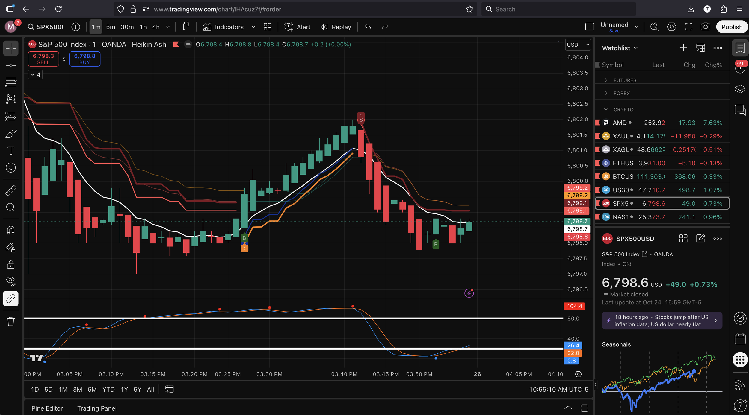Image resolution: width=749 pixels, height=415 pixels.
Task: Switch to the Trading Panel tab
Action: 97,408
